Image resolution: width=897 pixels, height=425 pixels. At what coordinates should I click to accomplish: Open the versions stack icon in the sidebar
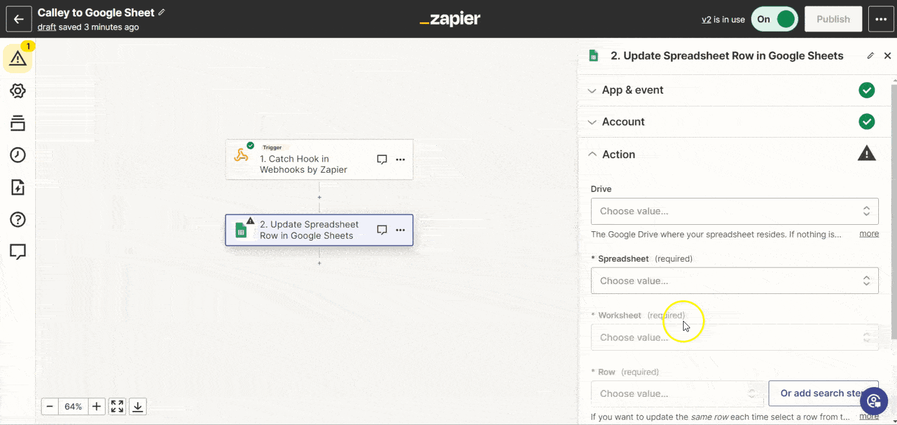(18, 123)
